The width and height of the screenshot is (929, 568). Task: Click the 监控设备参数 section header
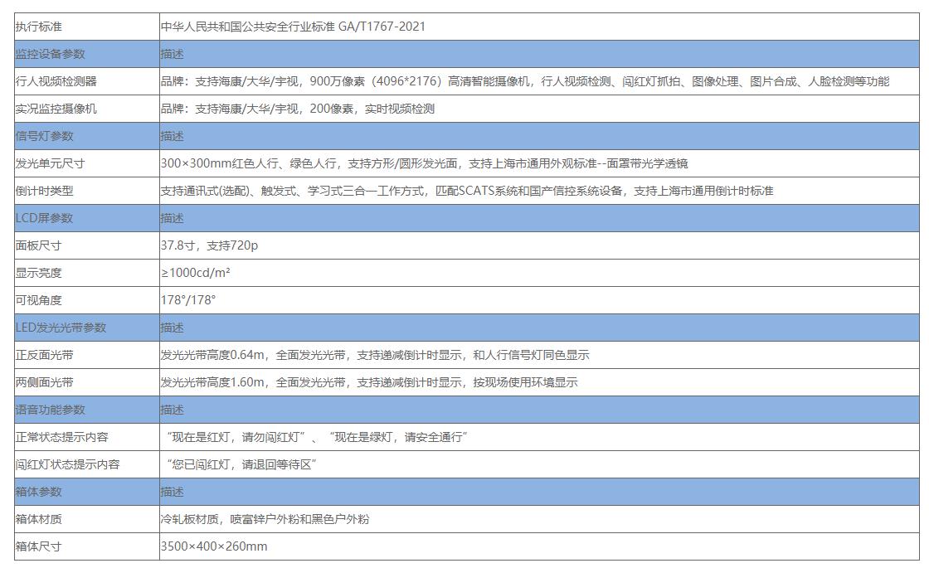point(50,54)
